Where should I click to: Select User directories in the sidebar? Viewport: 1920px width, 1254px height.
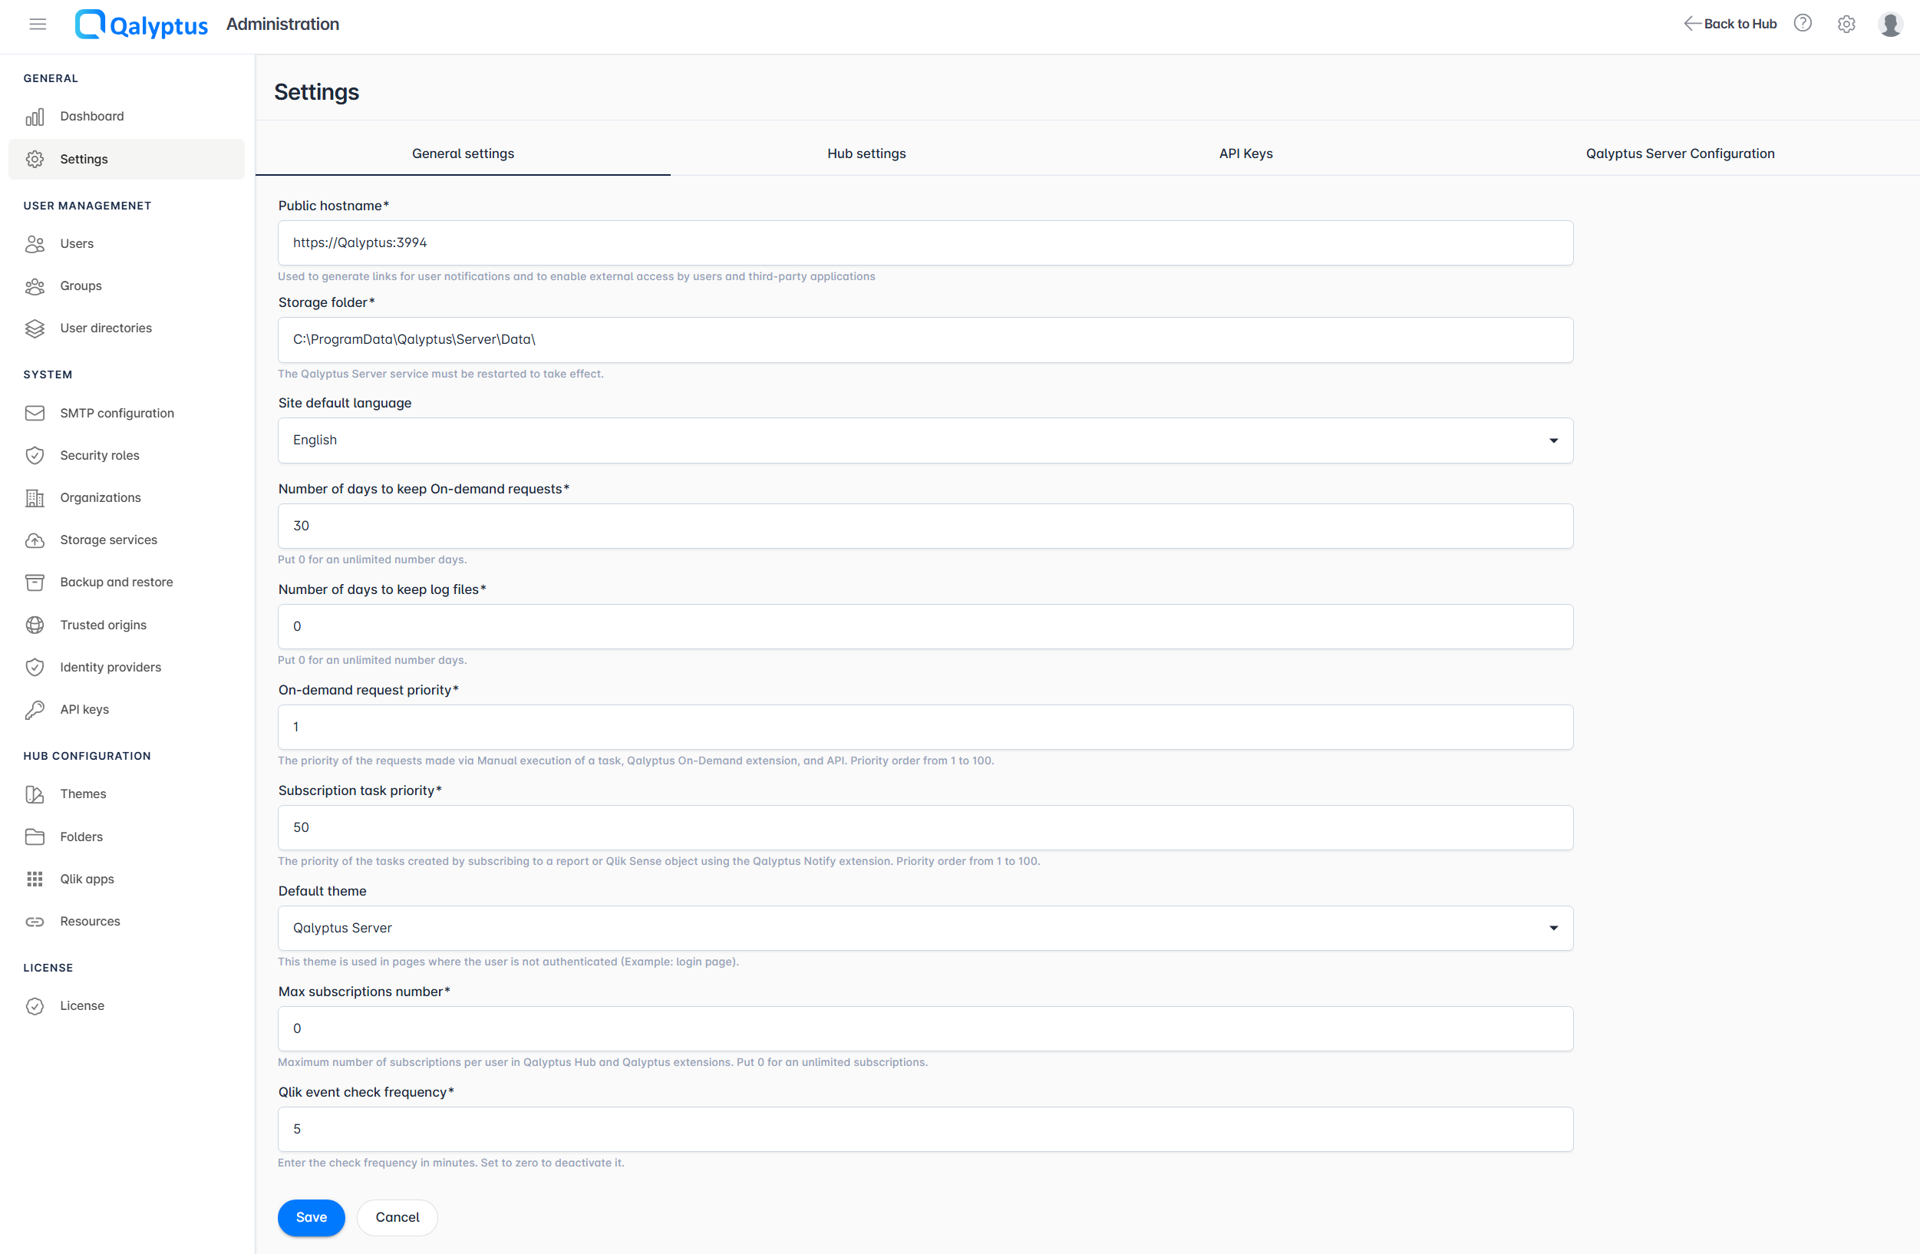click(x=106, y=328)
